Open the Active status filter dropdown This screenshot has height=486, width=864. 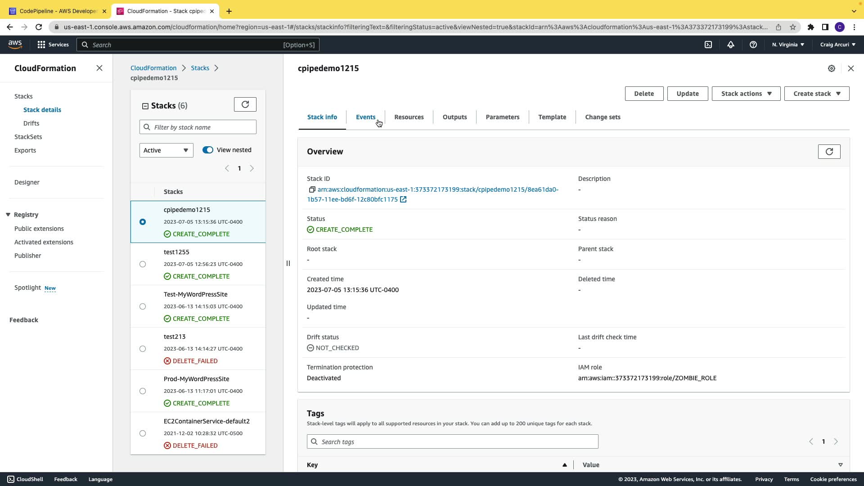point(166,150)
